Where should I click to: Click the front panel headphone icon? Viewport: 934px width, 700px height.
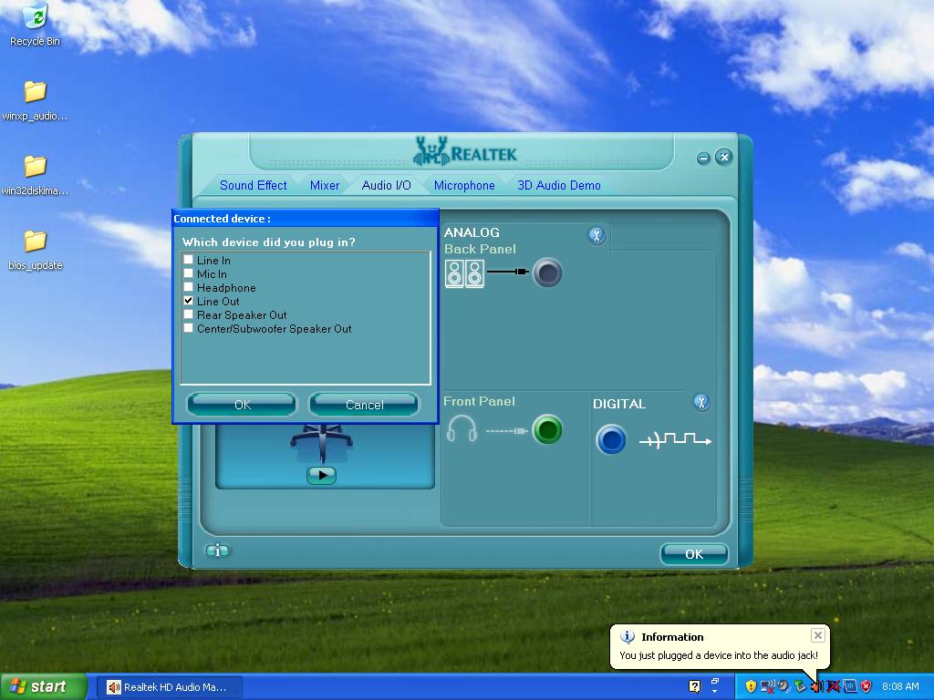point(462,428)
